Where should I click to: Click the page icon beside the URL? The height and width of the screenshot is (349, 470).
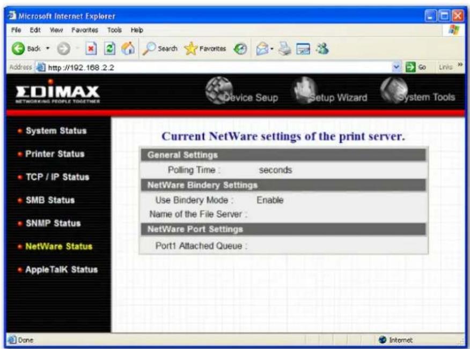click(x=41, y=67)
